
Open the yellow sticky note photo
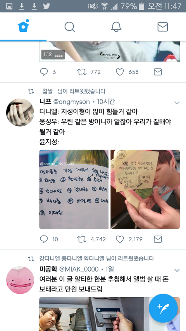pos(145,189)
